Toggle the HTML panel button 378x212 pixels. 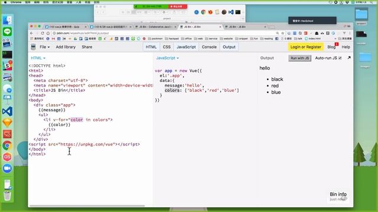(x=151, y=47)
